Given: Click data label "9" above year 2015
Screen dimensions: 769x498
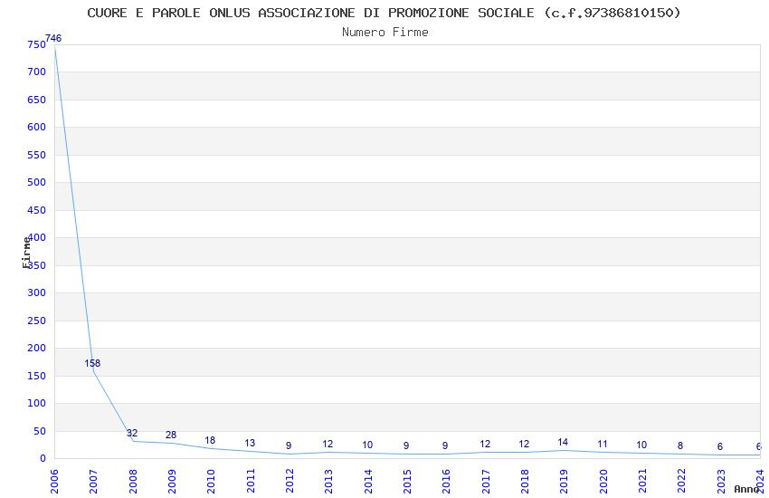Looking at the screenshot, I should (406, 445).
